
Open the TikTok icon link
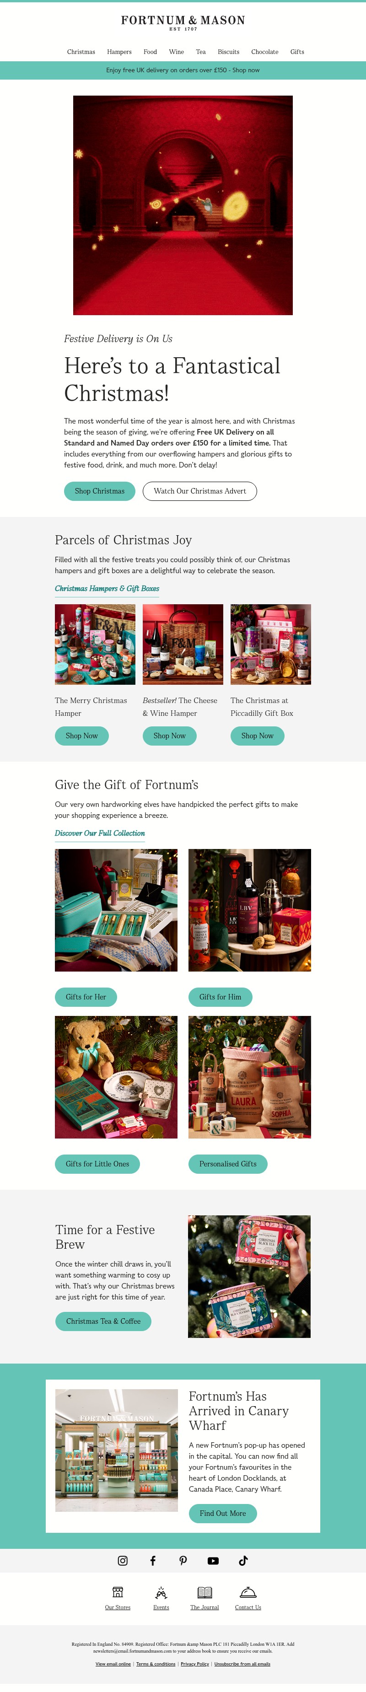243,1561
